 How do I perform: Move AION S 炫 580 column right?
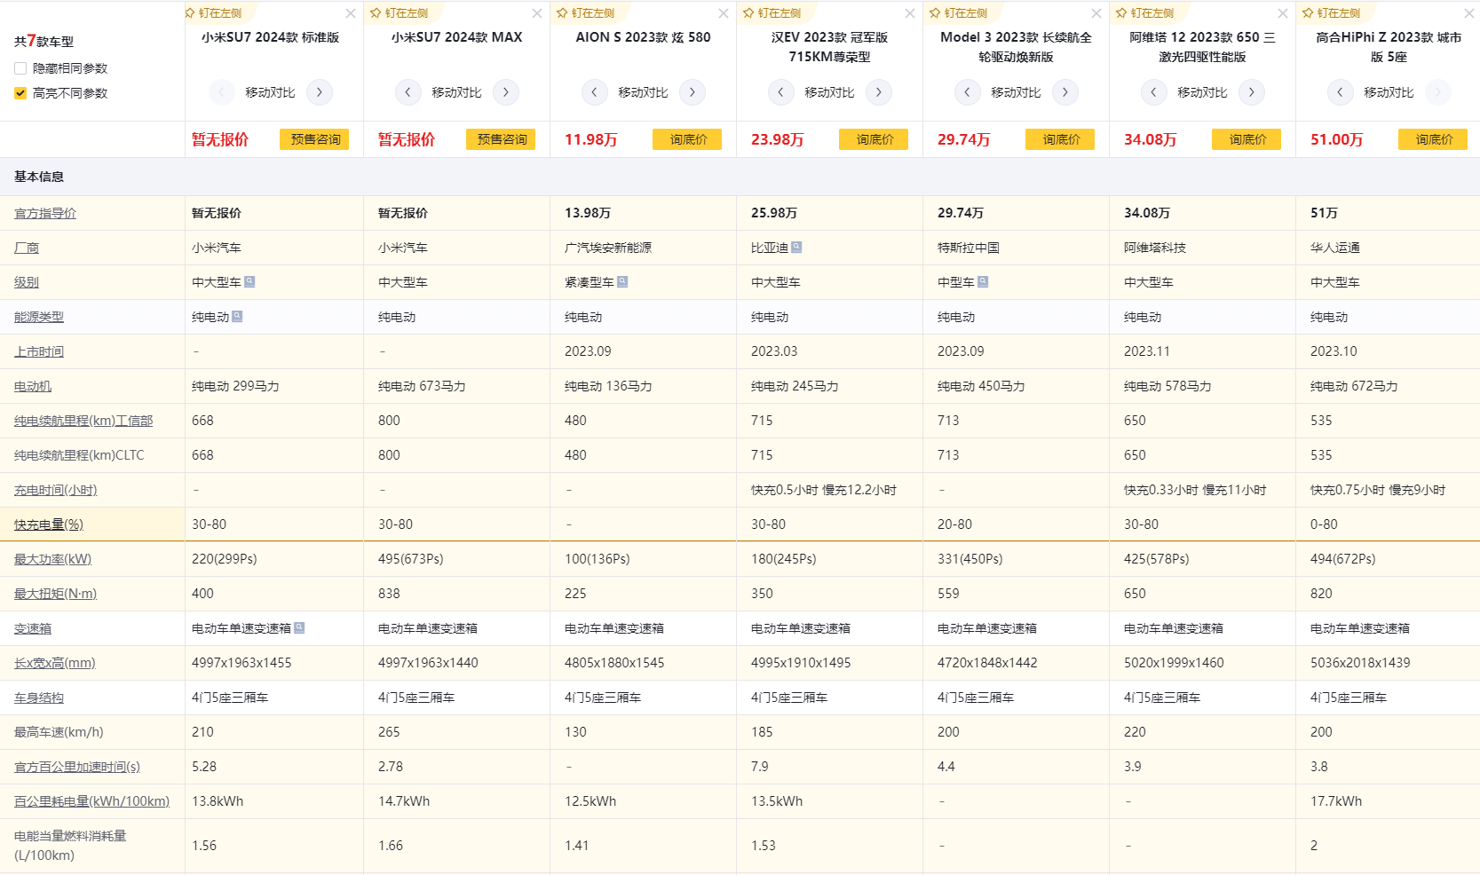[693, 92]
